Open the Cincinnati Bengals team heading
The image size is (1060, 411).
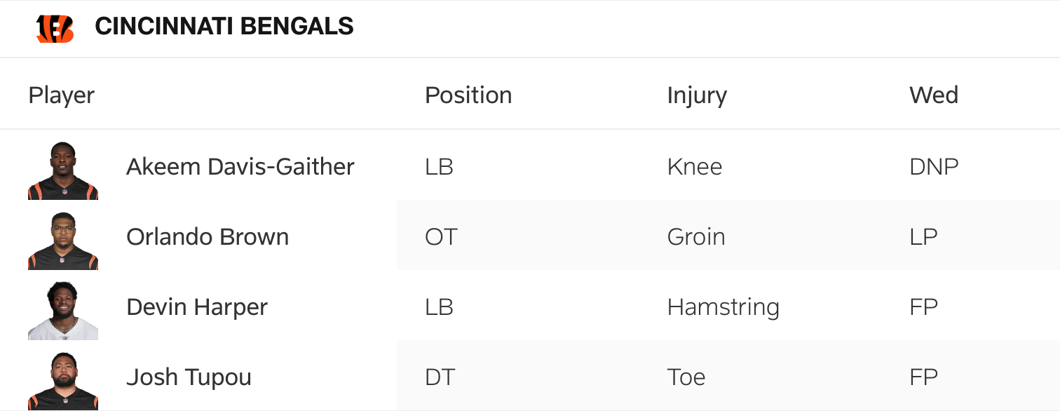point(224,27)
